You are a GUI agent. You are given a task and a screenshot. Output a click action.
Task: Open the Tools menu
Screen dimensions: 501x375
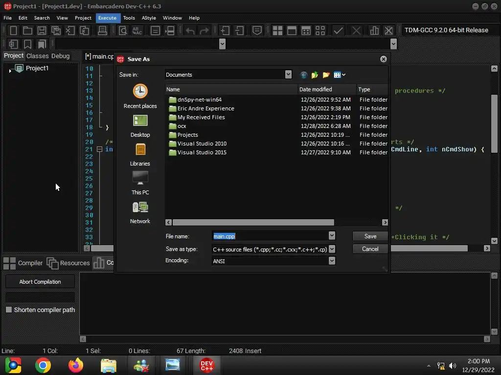129,18
